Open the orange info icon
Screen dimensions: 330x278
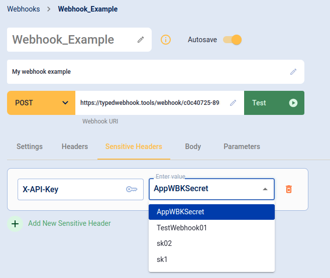point(166,40)
